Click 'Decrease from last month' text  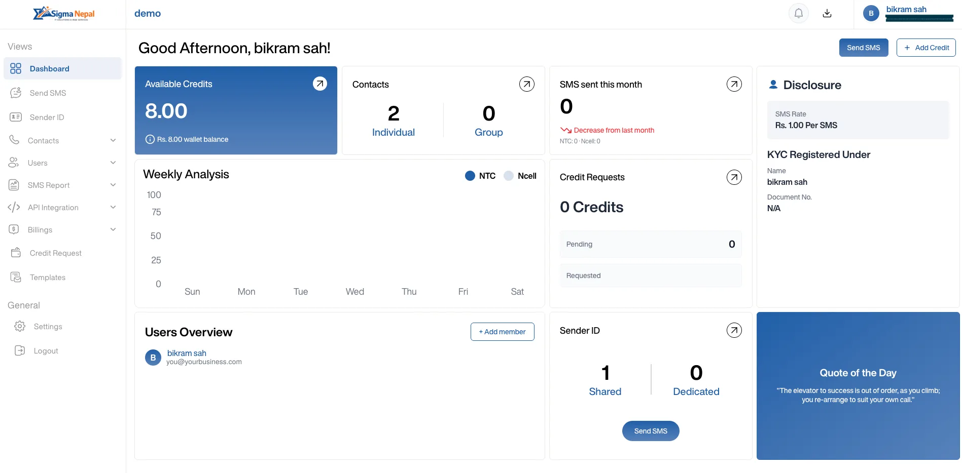[614, 130]
